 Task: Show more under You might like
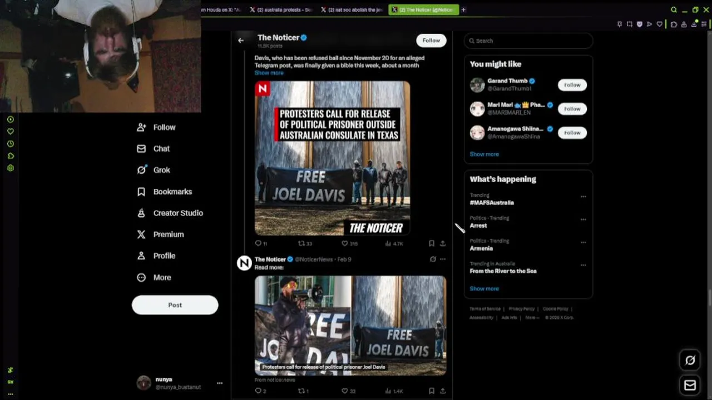coord(484,154)
